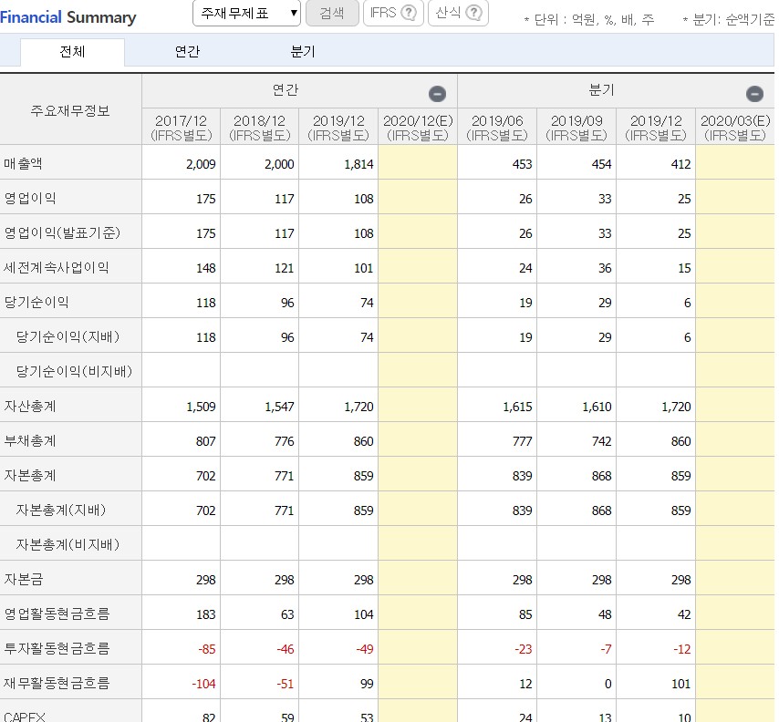The height and width of the screenshot is (722, 779).
Task: Click the 2,009 sales value for 2017/12
Action: tap(201, 164)
